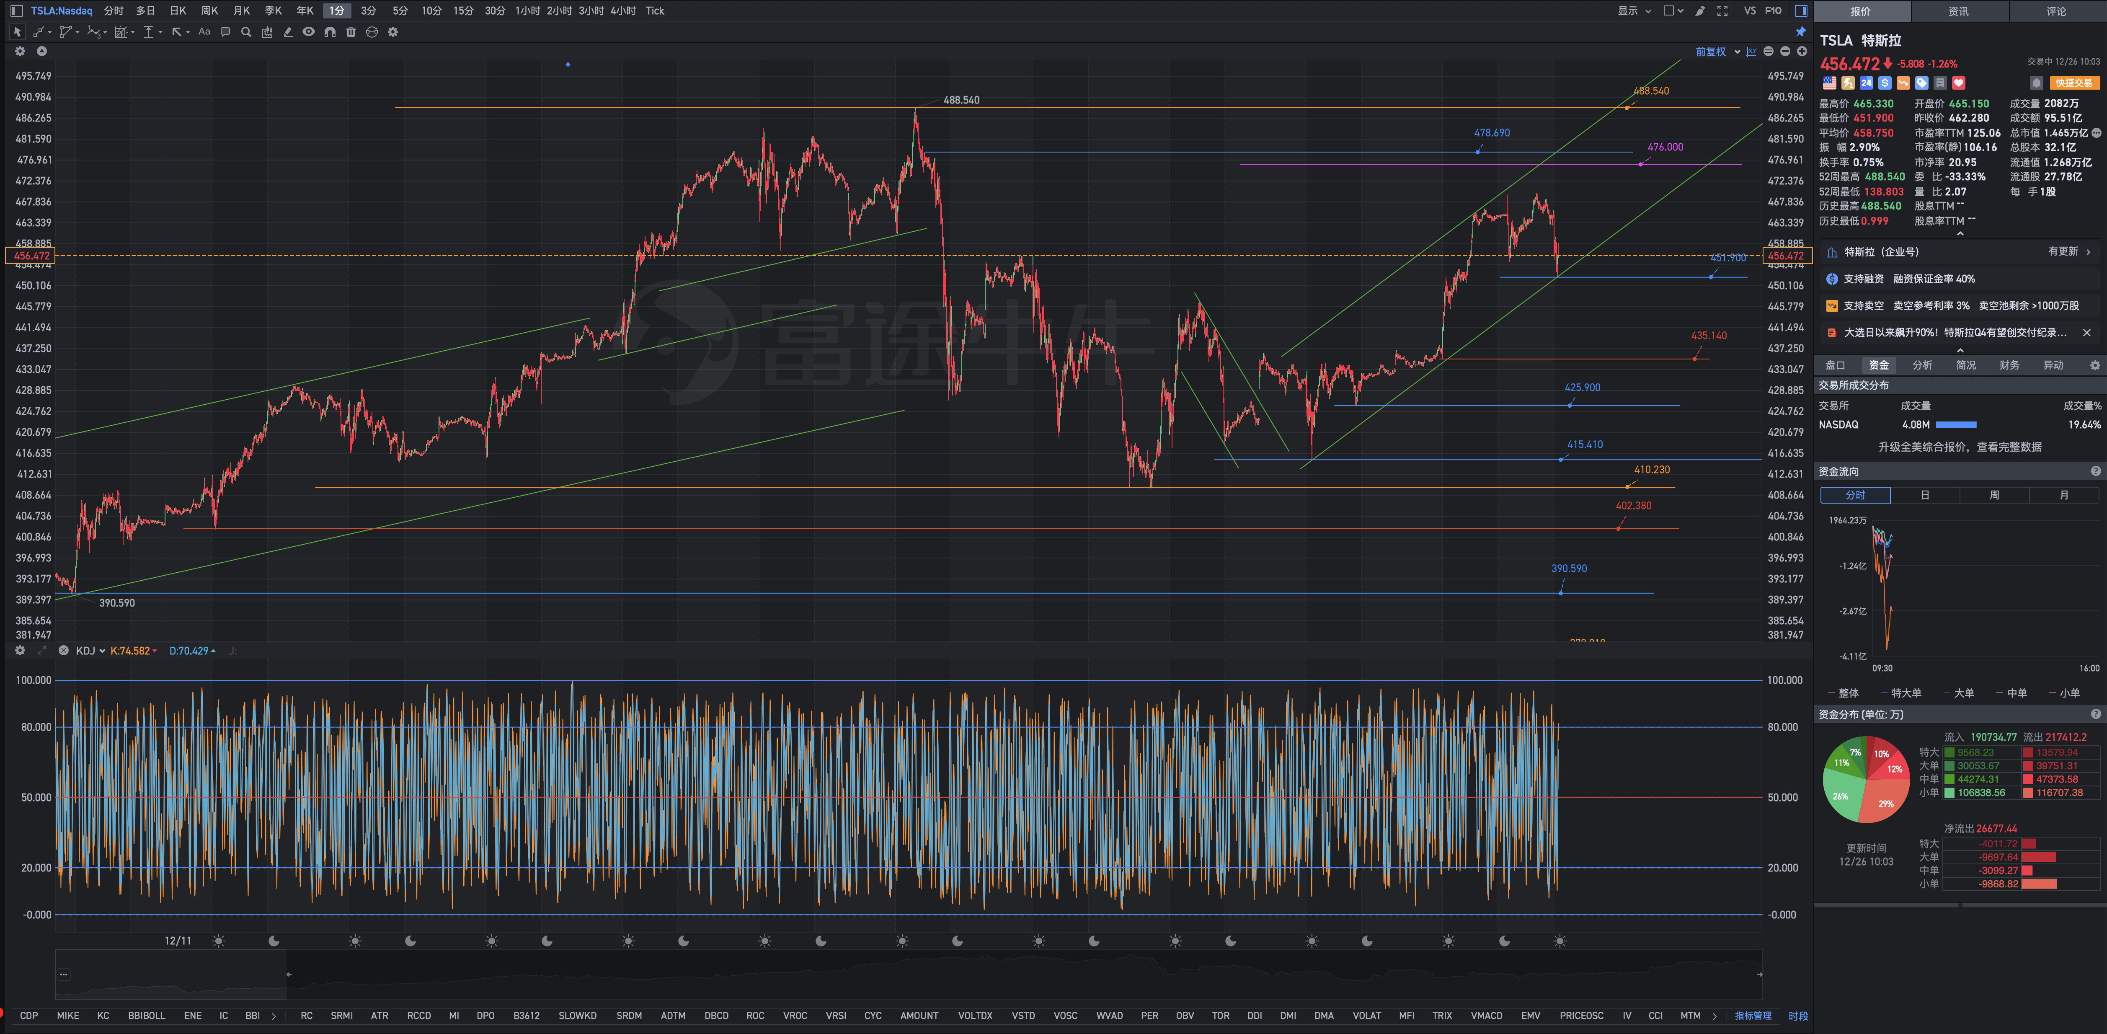The width and height of the screenshot is (2107, 1034).
Task: Select the trend line drawing tool
Action: pyautogui.click(x=38, y=32)
